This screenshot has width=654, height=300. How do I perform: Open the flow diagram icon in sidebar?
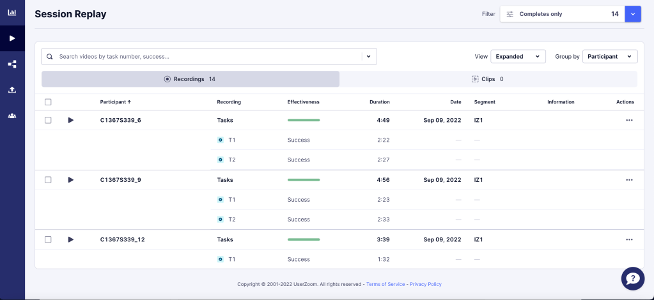click(x=12, y=64)
